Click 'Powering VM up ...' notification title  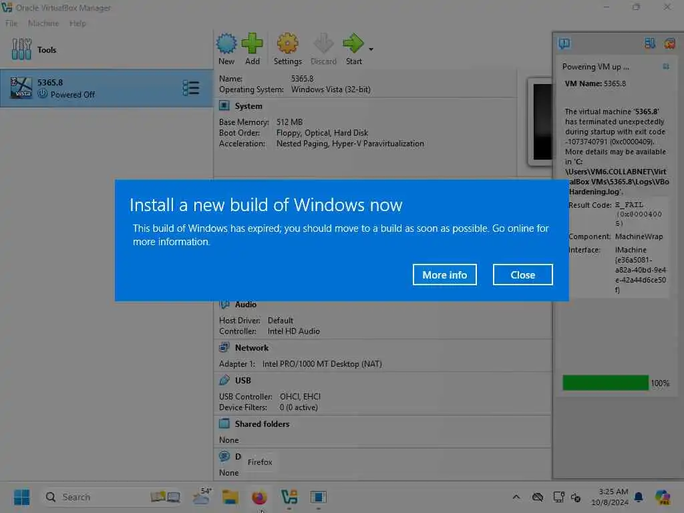pyautogui.click(x=595, y=67)
